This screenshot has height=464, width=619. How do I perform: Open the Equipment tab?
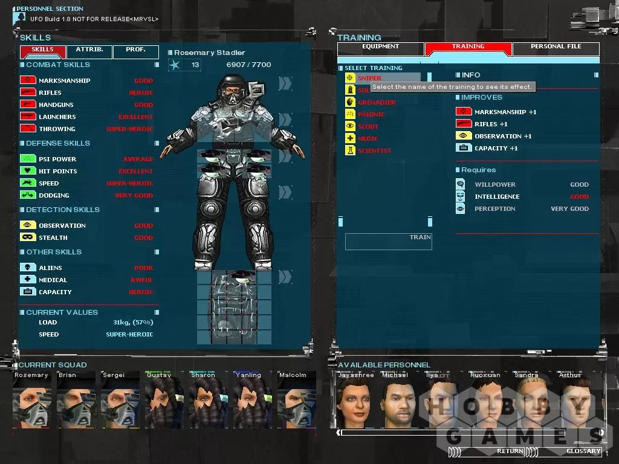pyautogui.click(x=381, y=48)
